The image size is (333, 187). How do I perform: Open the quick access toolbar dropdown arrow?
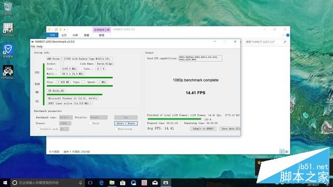click(65, 30)
